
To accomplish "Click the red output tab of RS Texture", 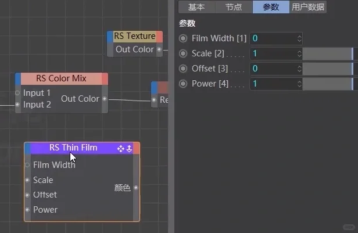I will [x=160, y=37].
